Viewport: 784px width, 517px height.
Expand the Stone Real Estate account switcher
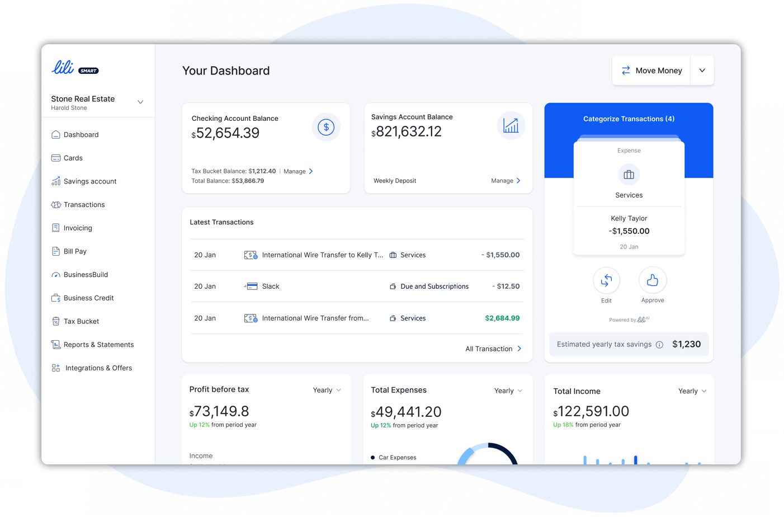point(140,102)
